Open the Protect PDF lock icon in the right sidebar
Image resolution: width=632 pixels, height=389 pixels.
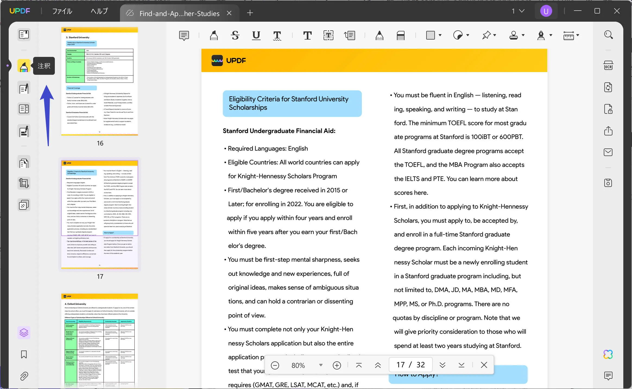(x=608, y=109)
